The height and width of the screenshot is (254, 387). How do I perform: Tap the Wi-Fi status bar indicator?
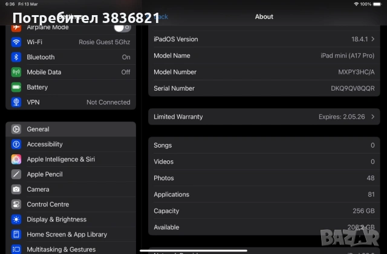pos(356,4)
